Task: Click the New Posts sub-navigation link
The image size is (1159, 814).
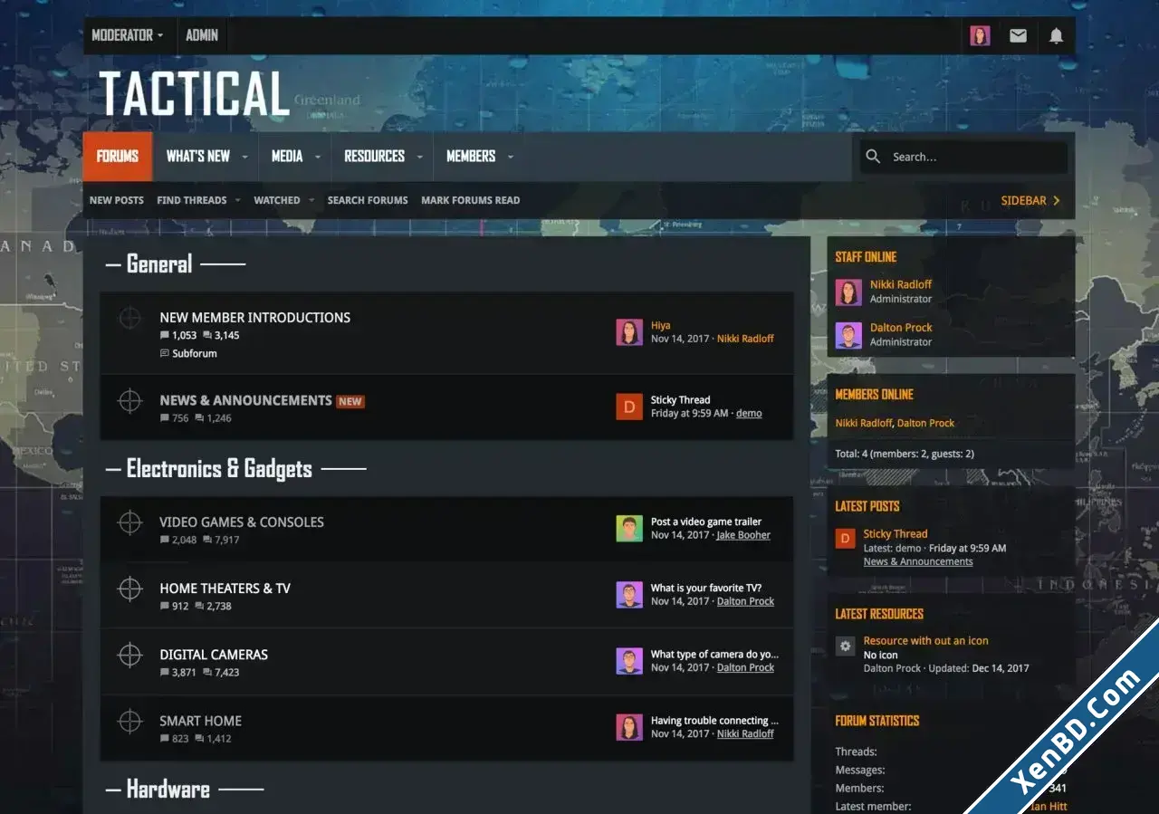Action: click(x=117, y=200)
